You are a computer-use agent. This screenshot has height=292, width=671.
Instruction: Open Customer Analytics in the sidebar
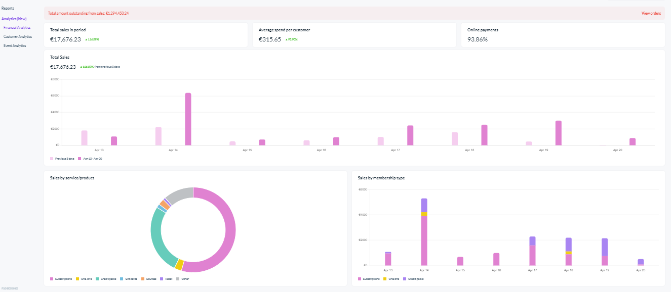coord(18,36)
